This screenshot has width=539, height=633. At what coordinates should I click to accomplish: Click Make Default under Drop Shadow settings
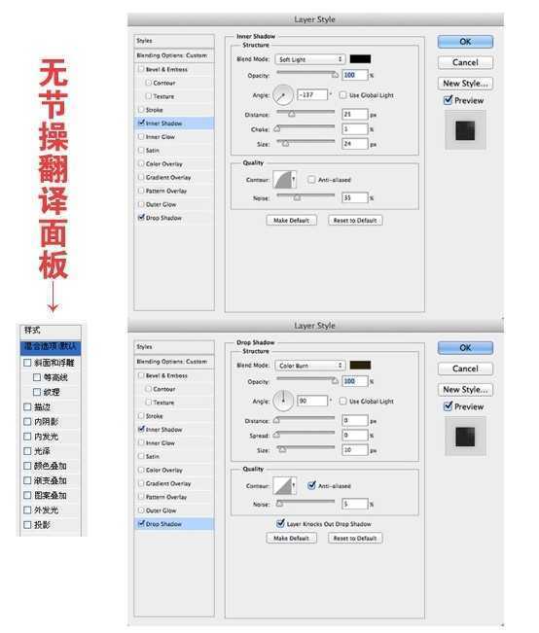[x=291, y=538]
